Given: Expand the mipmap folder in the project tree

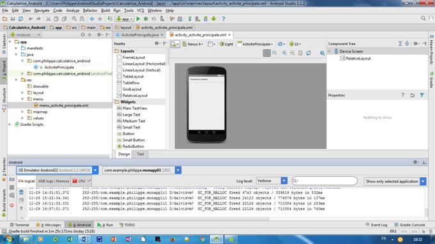Looking at the screenshot, I should pyautogui.click(x=22, y=112).
